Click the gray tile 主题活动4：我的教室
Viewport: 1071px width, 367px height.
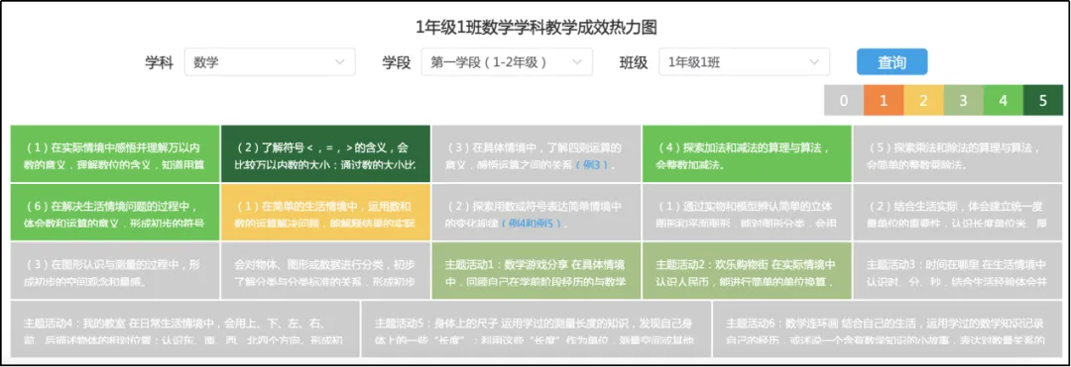coord(185,328)
